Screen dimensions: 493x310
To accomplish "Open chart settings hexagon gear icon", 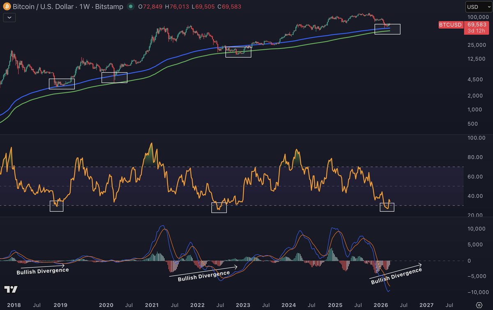I will pos(479,305).
